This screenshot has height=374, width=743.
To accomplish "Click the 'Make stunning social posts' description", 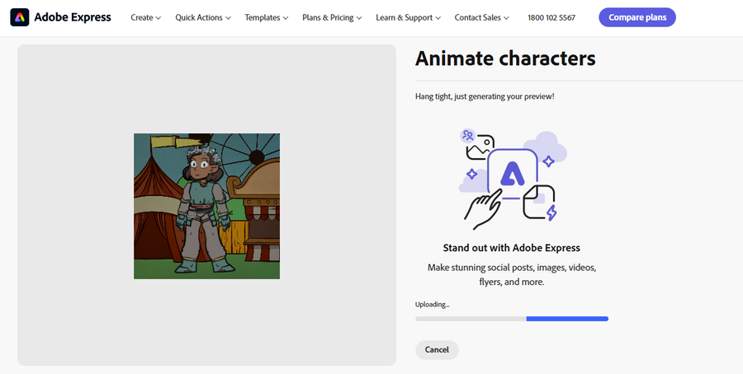I will point(512,274).
